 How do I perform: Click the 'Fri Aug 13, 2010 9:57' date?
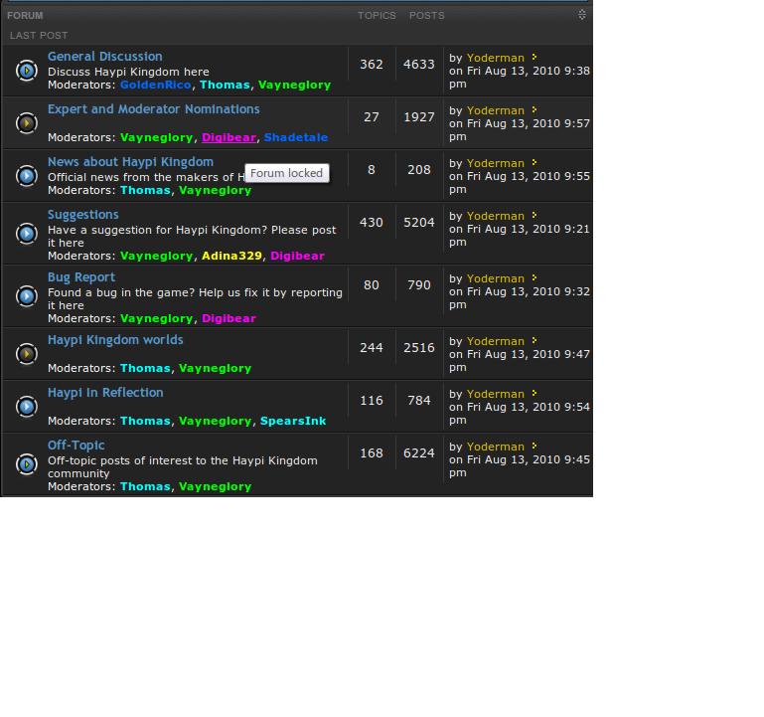click(x=529, y=123)
